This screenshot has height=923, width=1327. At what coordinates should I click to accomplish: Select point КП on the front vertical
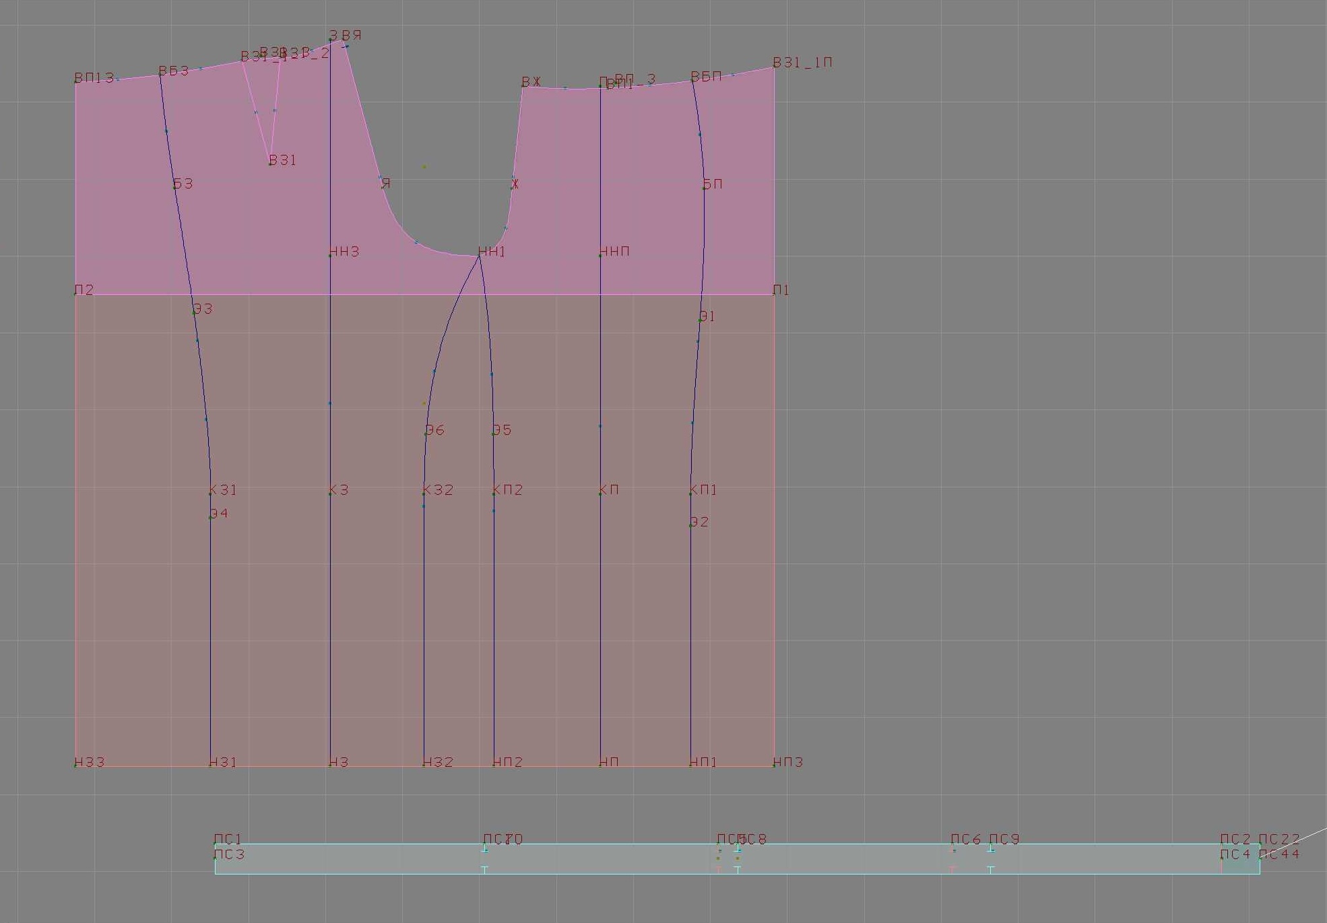pos(600,494)
